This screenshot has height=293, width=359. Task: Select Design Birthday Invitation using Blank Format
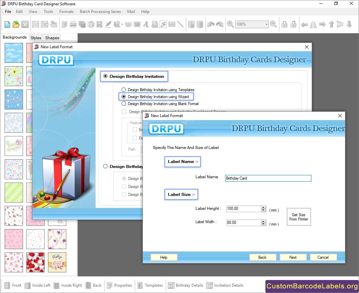124,104
